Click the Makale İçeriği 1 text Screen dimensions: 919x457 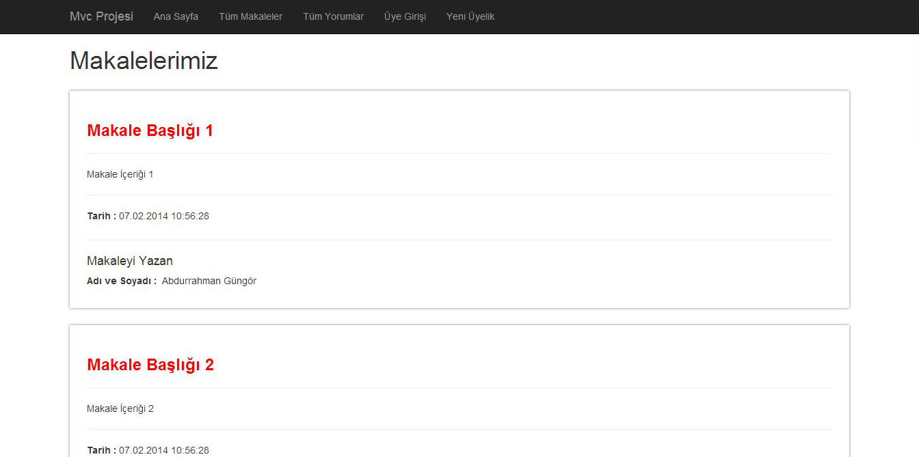point(120,174)
